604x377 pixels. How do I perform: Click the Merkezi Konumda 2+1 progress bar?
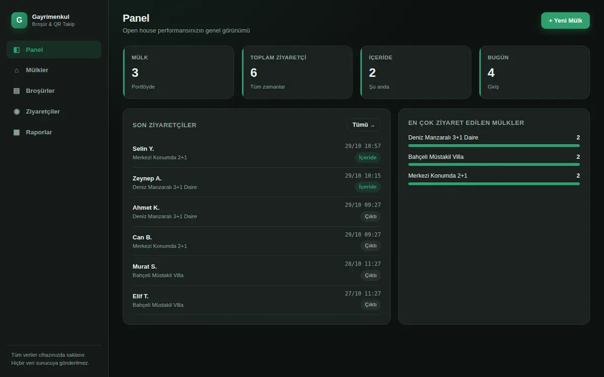point(494,183)
